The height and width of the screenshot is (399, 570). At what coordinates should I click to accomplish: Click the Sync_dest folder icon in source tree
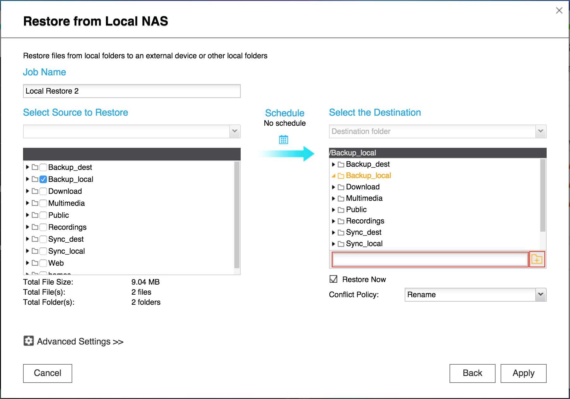[x=35, y=239]
